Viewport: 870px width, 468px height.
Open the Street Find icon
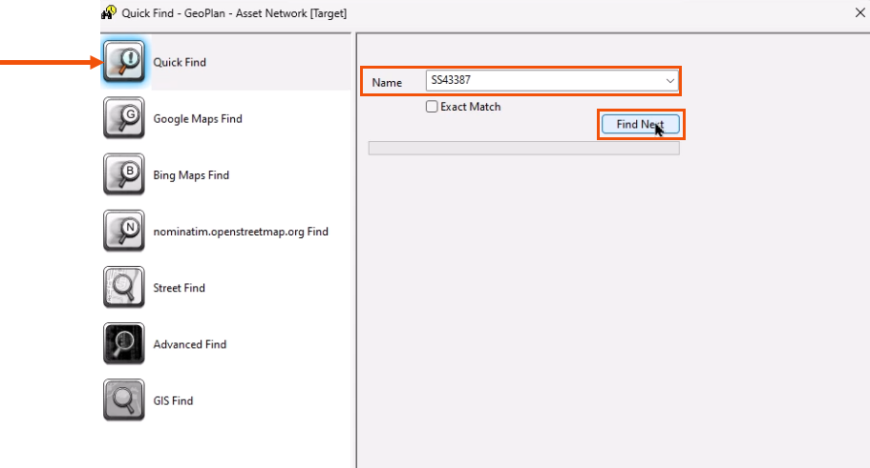[124, 288]
